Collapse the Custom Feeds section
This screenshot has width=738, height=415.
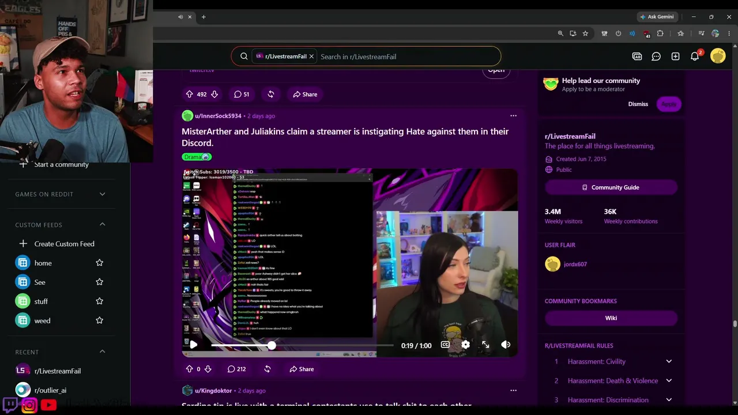(x=102, y=224)
